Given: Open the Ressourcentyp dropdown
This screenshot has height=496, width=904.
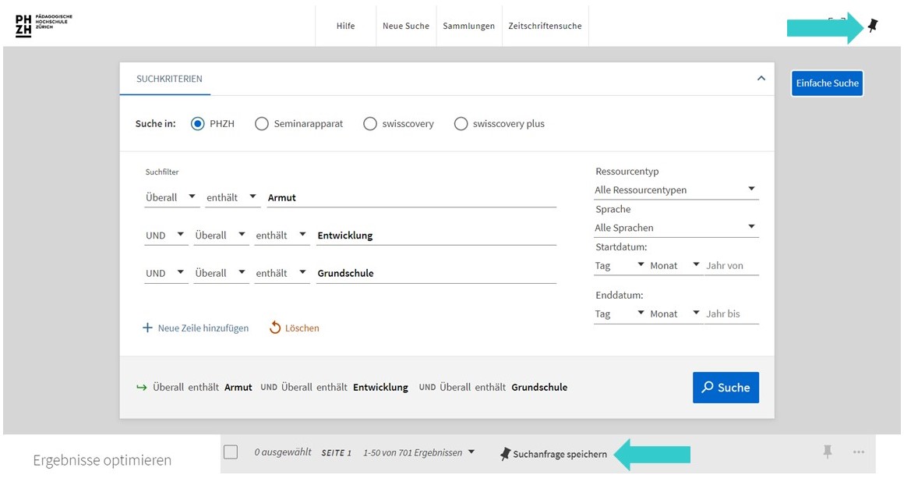Looking at the screenshot, I should tap(676, 190).
